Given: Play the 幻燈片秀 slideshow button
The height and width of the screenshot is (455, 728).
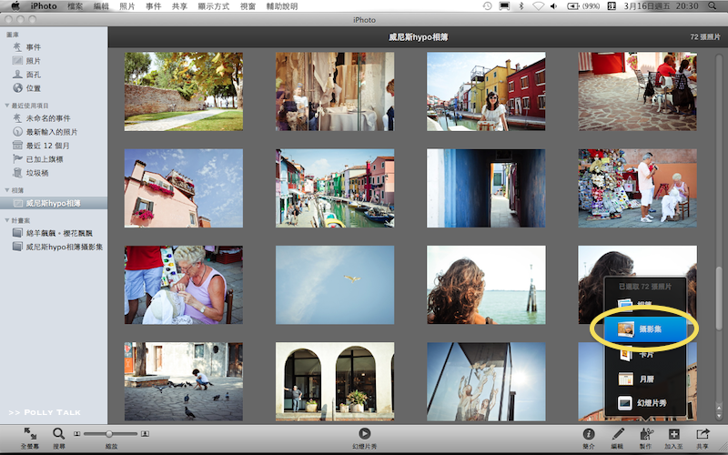Looking at the screenshot, I should [364, 434].
